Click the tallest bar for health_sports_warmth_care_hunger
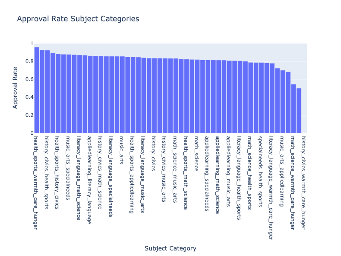Screen dimensions: 341x256 37,90
